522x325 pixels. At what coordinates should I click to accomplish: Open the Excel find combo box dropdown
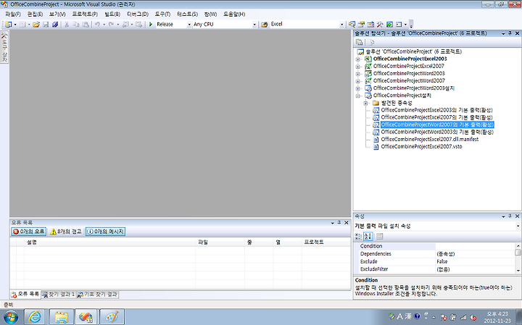click(342, 25)
